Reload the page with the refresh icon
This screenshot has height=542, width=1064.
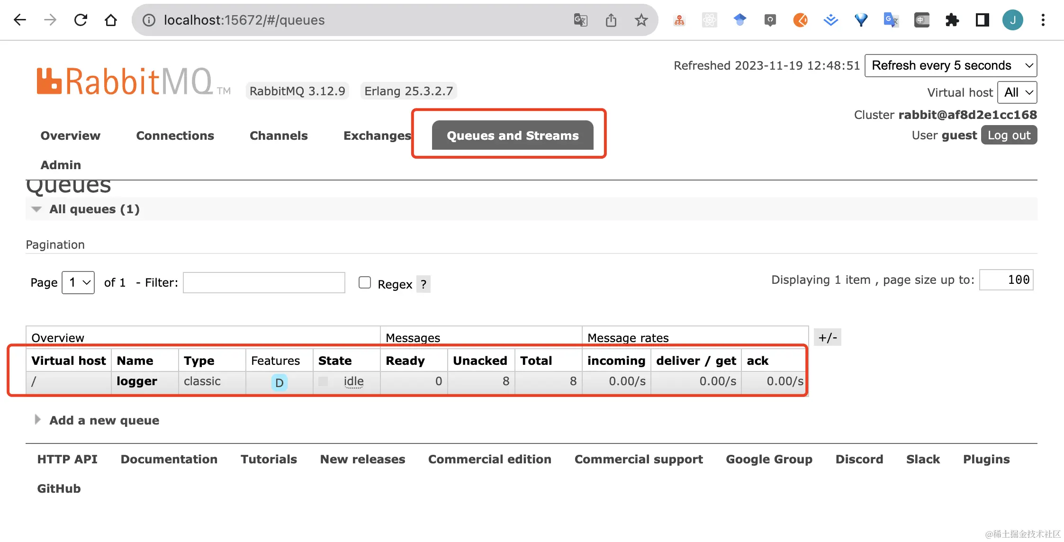pos(81,20)
